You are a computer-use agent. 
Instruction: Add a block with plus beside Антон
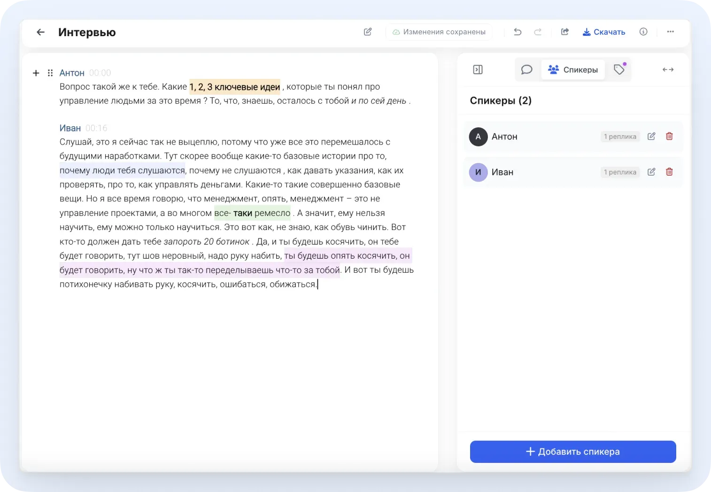pyautogui.click(x=36, y=73)
